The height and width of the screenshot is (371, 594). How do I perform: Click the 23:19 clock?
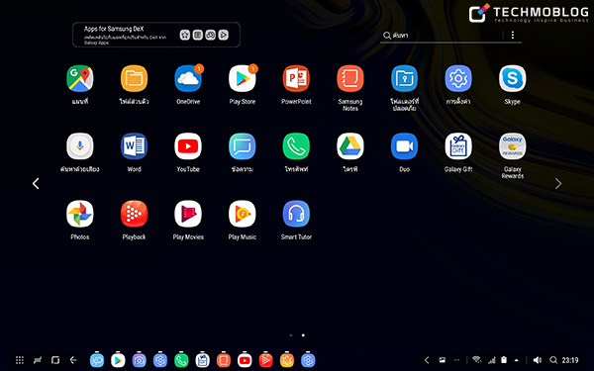570,360
